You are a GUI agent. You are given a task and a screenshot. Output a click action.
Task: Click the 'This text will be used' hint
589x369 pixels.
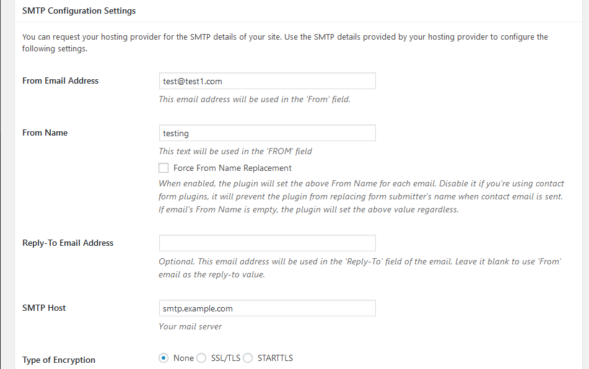[x=235, y=151]
